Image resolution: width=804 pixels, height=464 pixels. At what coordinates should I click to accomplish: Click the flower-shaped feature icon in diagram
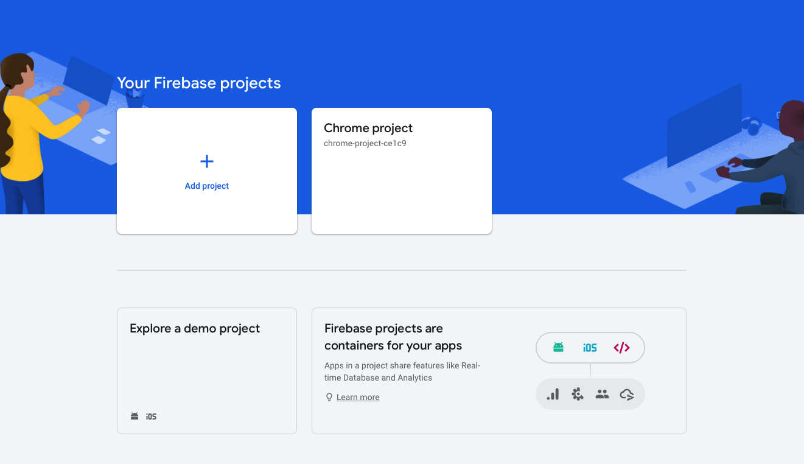[578, 395]
